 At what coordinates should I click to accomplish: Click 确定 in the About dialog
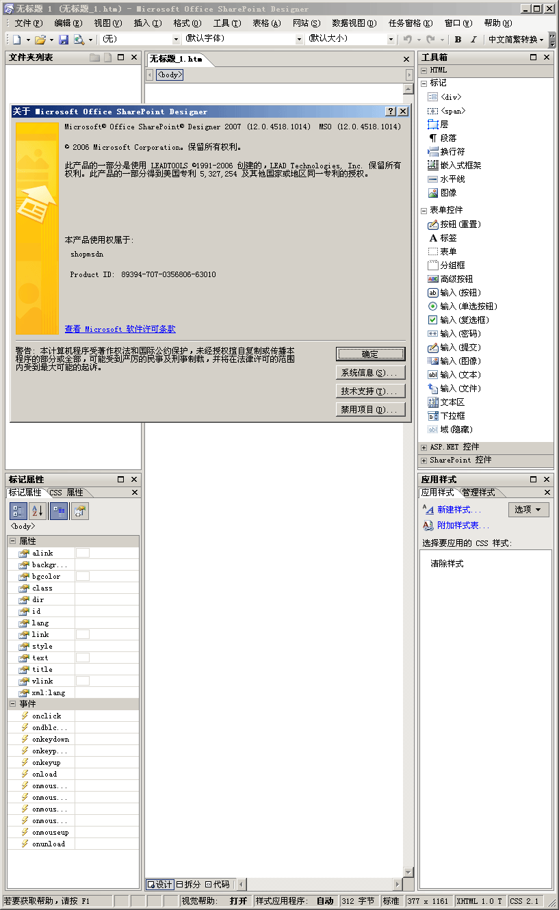[x=370, y=354]
